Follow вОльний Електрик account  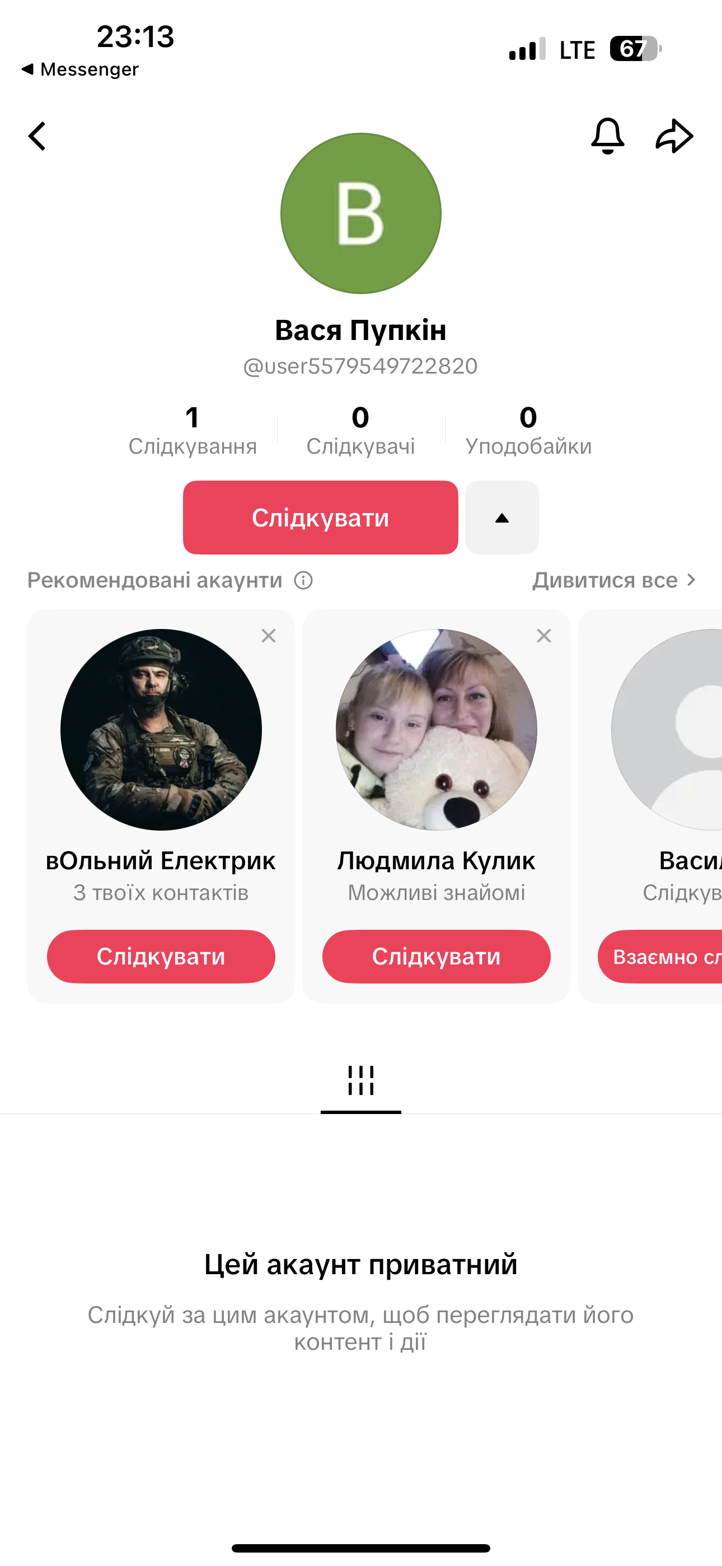point(161,957)
